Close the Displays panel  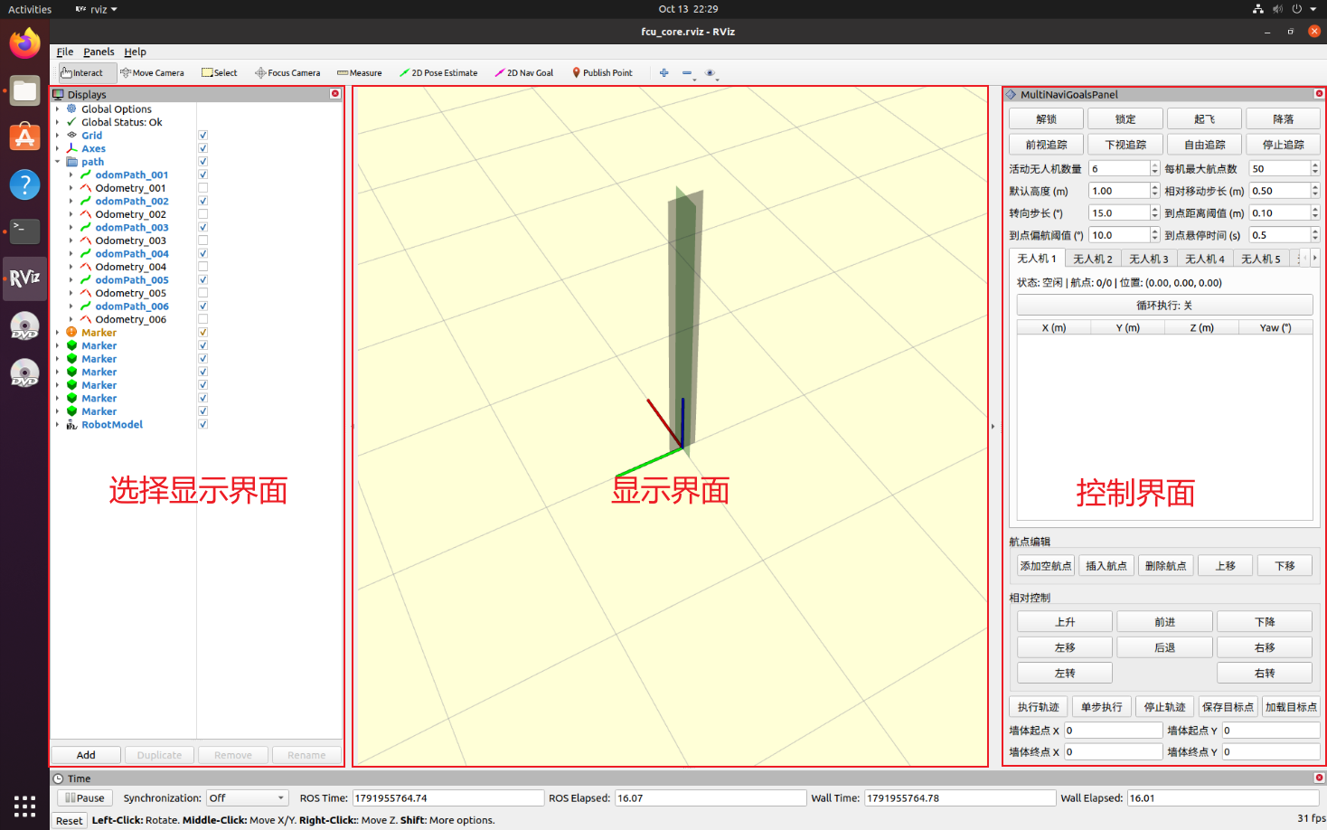coord(335,94)
